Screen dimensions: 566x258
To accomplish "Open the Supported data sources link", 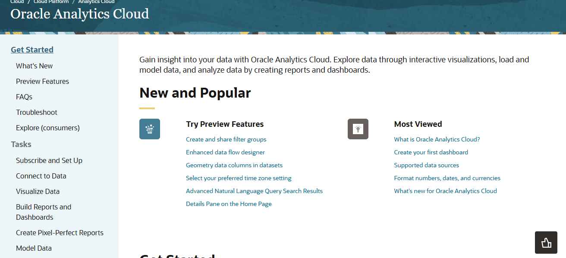I will click(426, 165).
